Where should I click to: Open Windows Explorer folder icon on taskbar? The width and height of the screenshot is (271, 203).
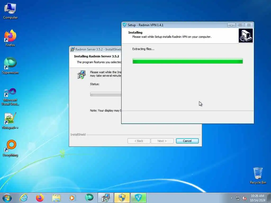pyautogui.click(x=56, y=198)
